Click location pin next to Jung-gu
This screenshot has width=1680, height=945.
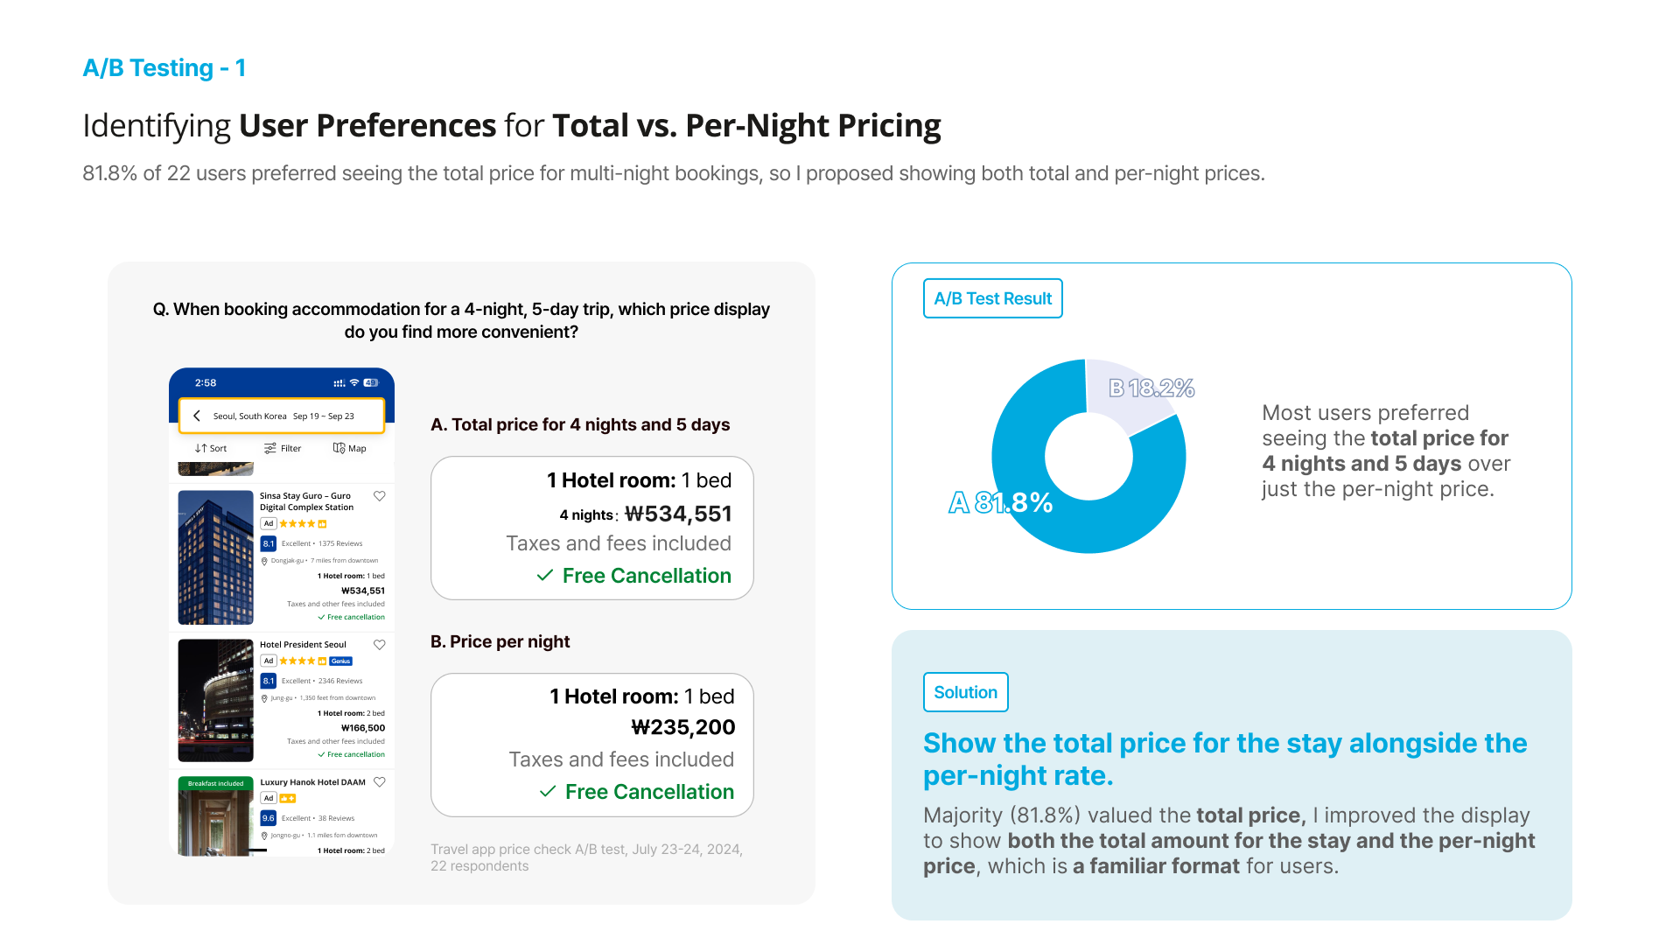pyautogui.click(x=264, y=698)
